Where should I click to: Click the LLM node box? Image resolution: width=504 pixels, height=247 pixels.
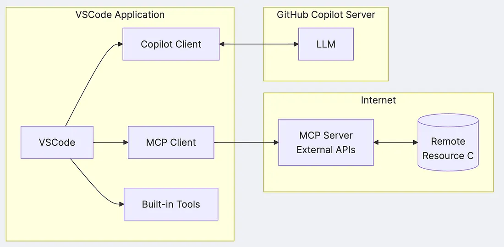click(326, 44)
